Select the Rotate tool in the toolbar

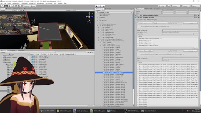(x=9, y=6)
